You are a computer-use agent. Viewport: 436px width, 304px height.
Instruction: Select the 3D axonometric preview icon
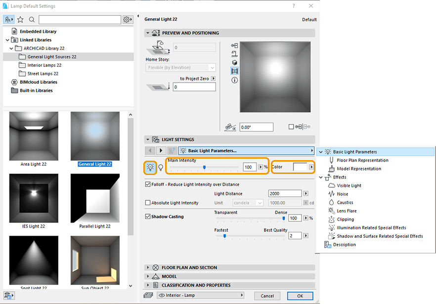(x=234, y=63)
